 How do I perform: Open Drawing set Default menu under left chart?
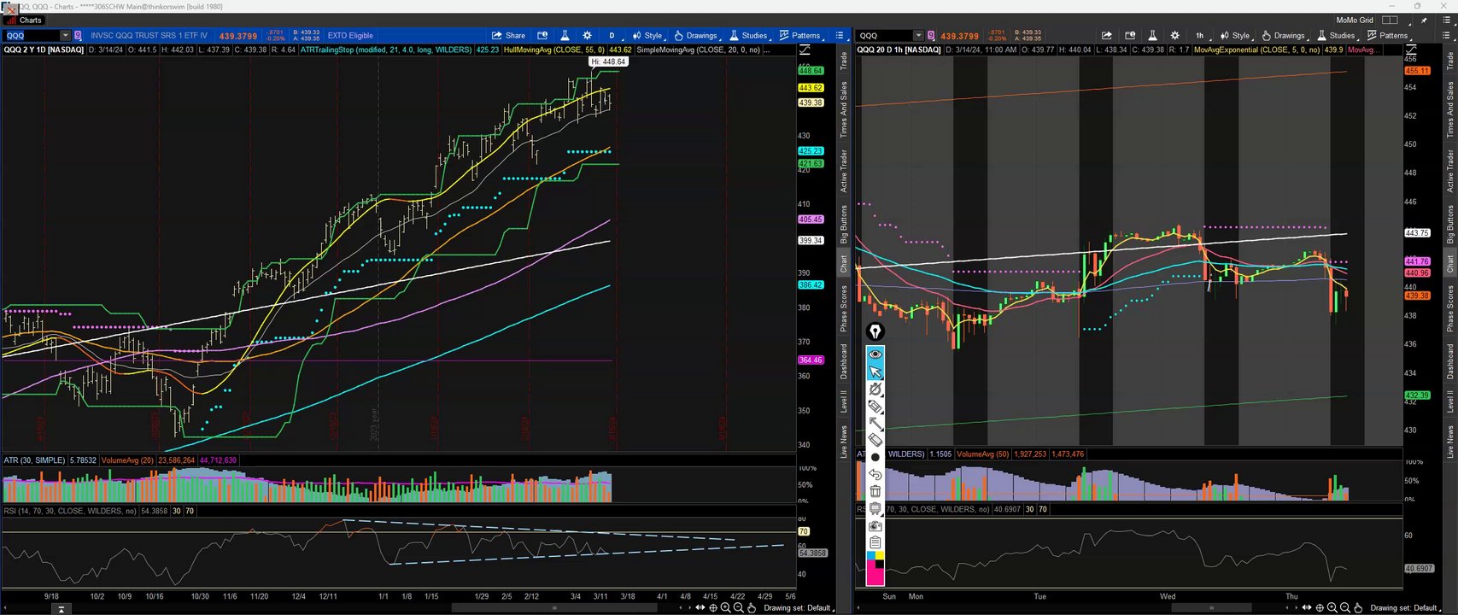click(799, 608)
